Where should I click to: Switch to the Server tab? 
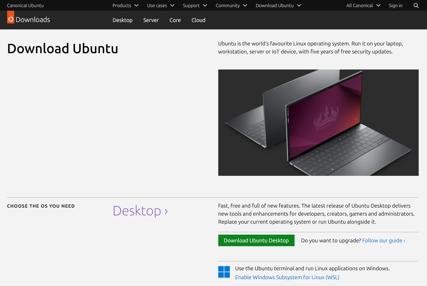[151, 20]
